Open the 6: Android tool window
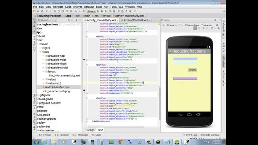The height and width of the screenshot is (145, 258). coord(61,135)
